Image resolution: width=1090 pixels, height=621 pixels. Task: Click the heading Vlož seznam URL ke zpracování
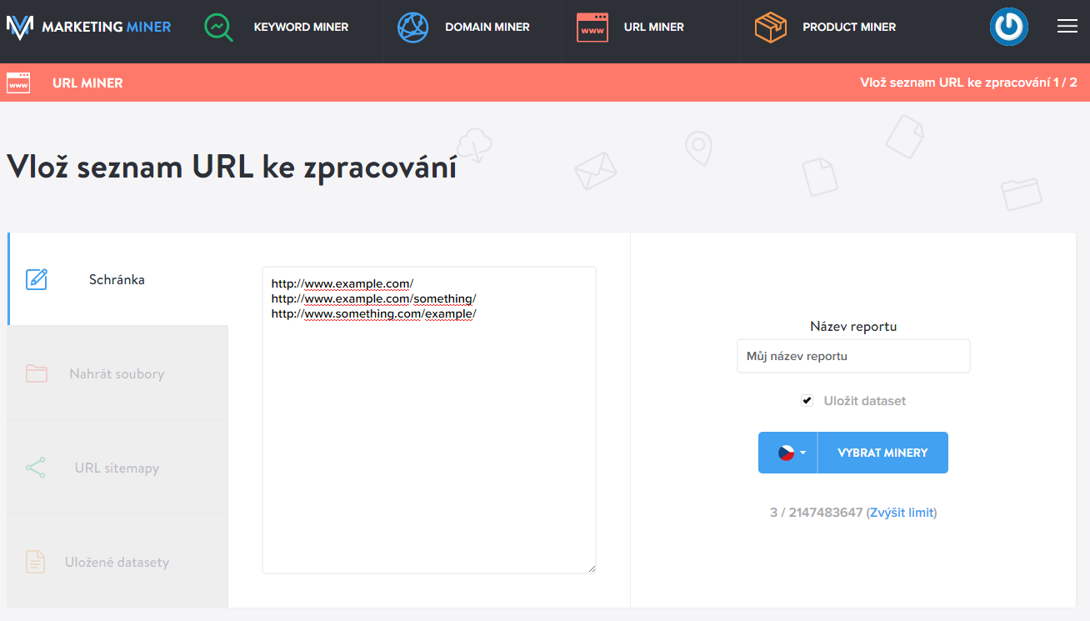[232, 167]
